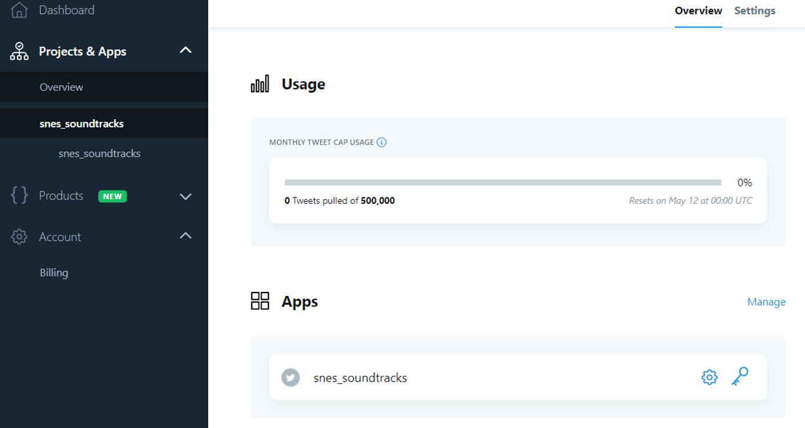Open the Account settings gear in sidebar

(18, 236)
